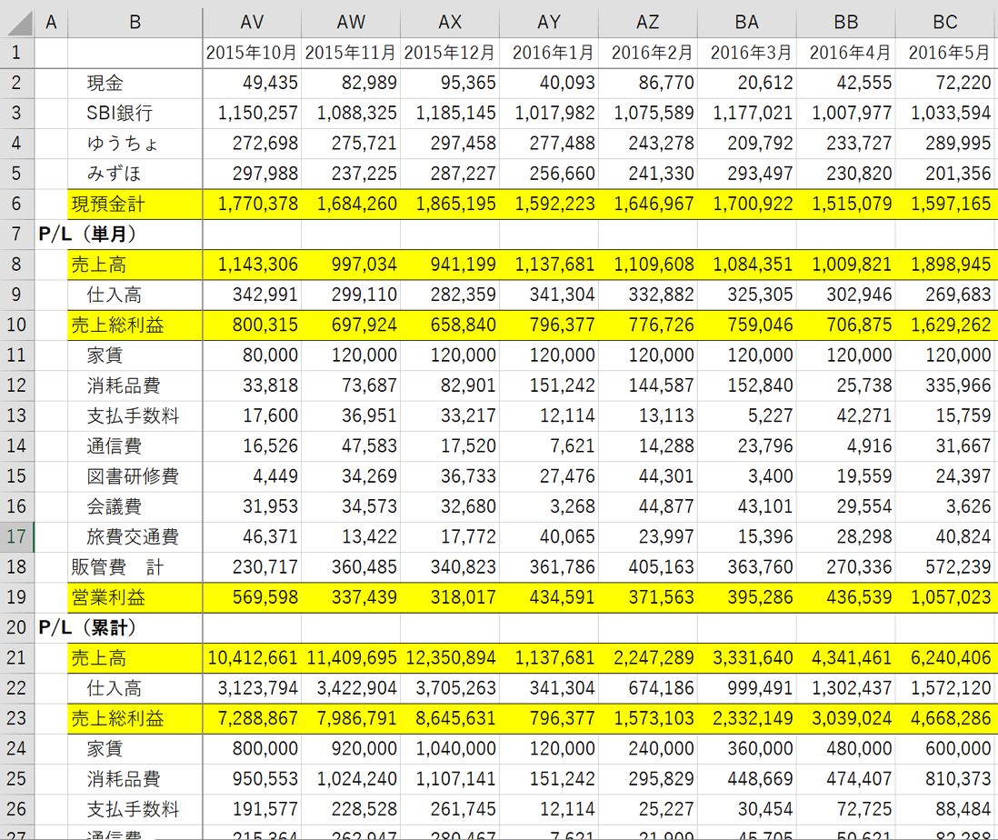Click the P/L（累計） heading cell

click(x=87, y=627)
